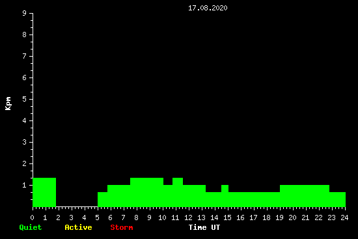Click the x-axis tick label 12
358x239 pixels.
[188, 218]
